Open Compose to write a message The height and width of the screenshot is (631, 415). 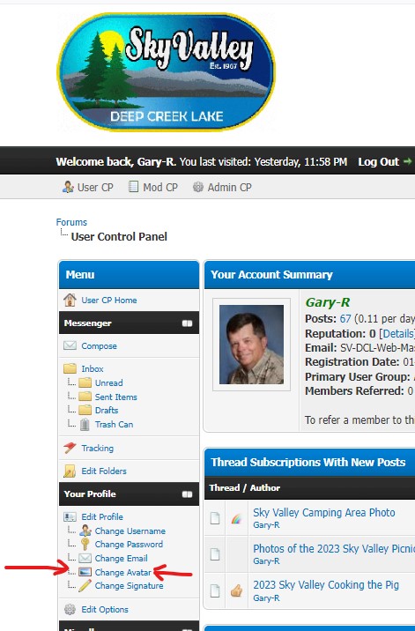tap(99, 346)
